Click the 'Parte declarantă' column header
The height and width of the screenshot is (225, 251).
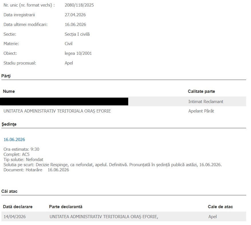pos(66,207)
